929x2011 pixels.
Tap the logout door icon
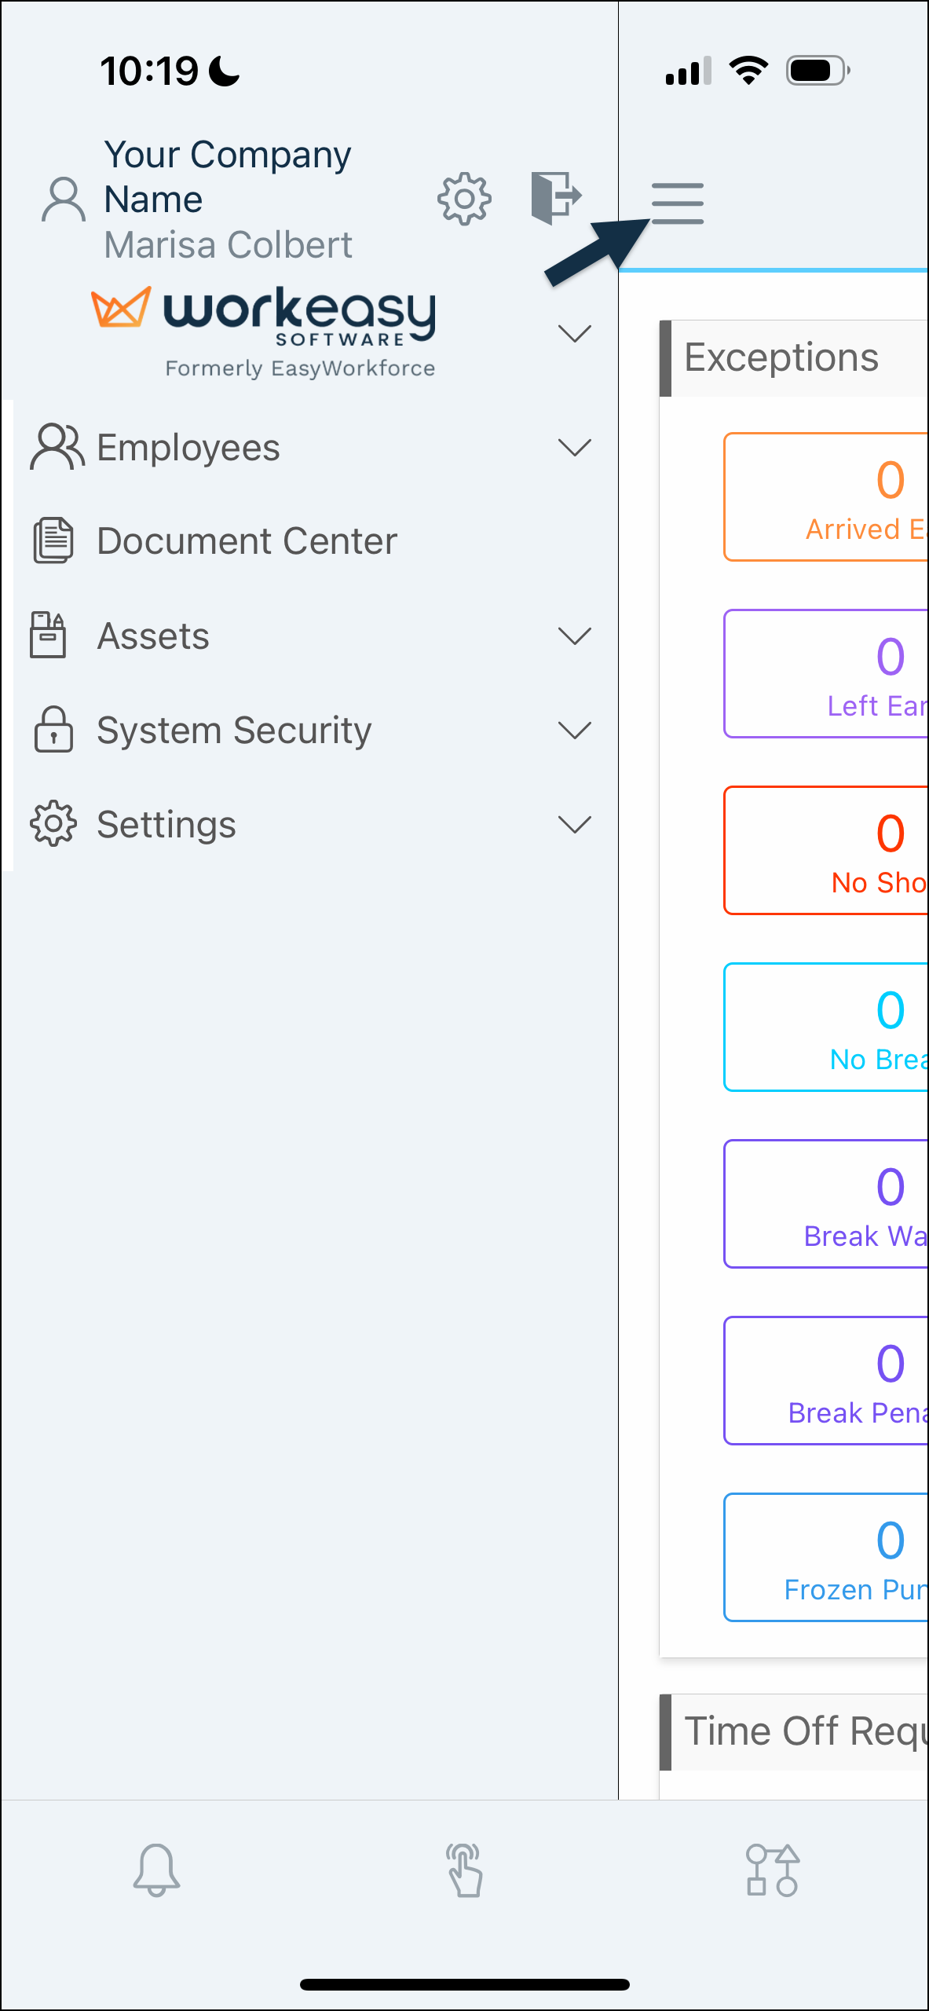pyautogui.click(x=556, y=197)
